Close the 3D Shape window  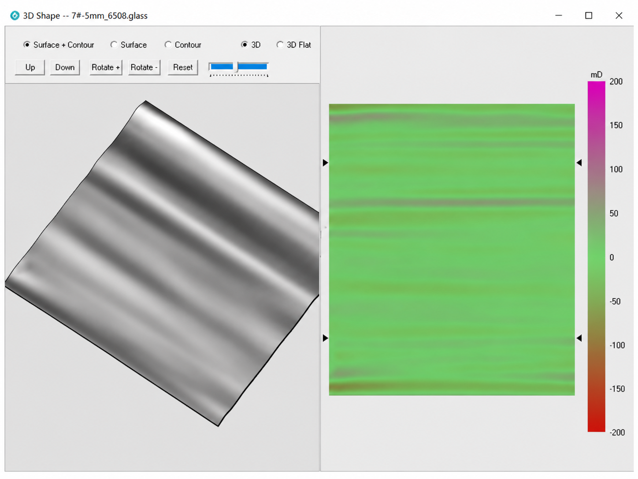[619, 15]
